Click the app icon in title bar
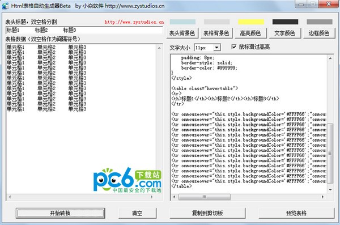This screenshot has width=340, height=225. point(6,6)
